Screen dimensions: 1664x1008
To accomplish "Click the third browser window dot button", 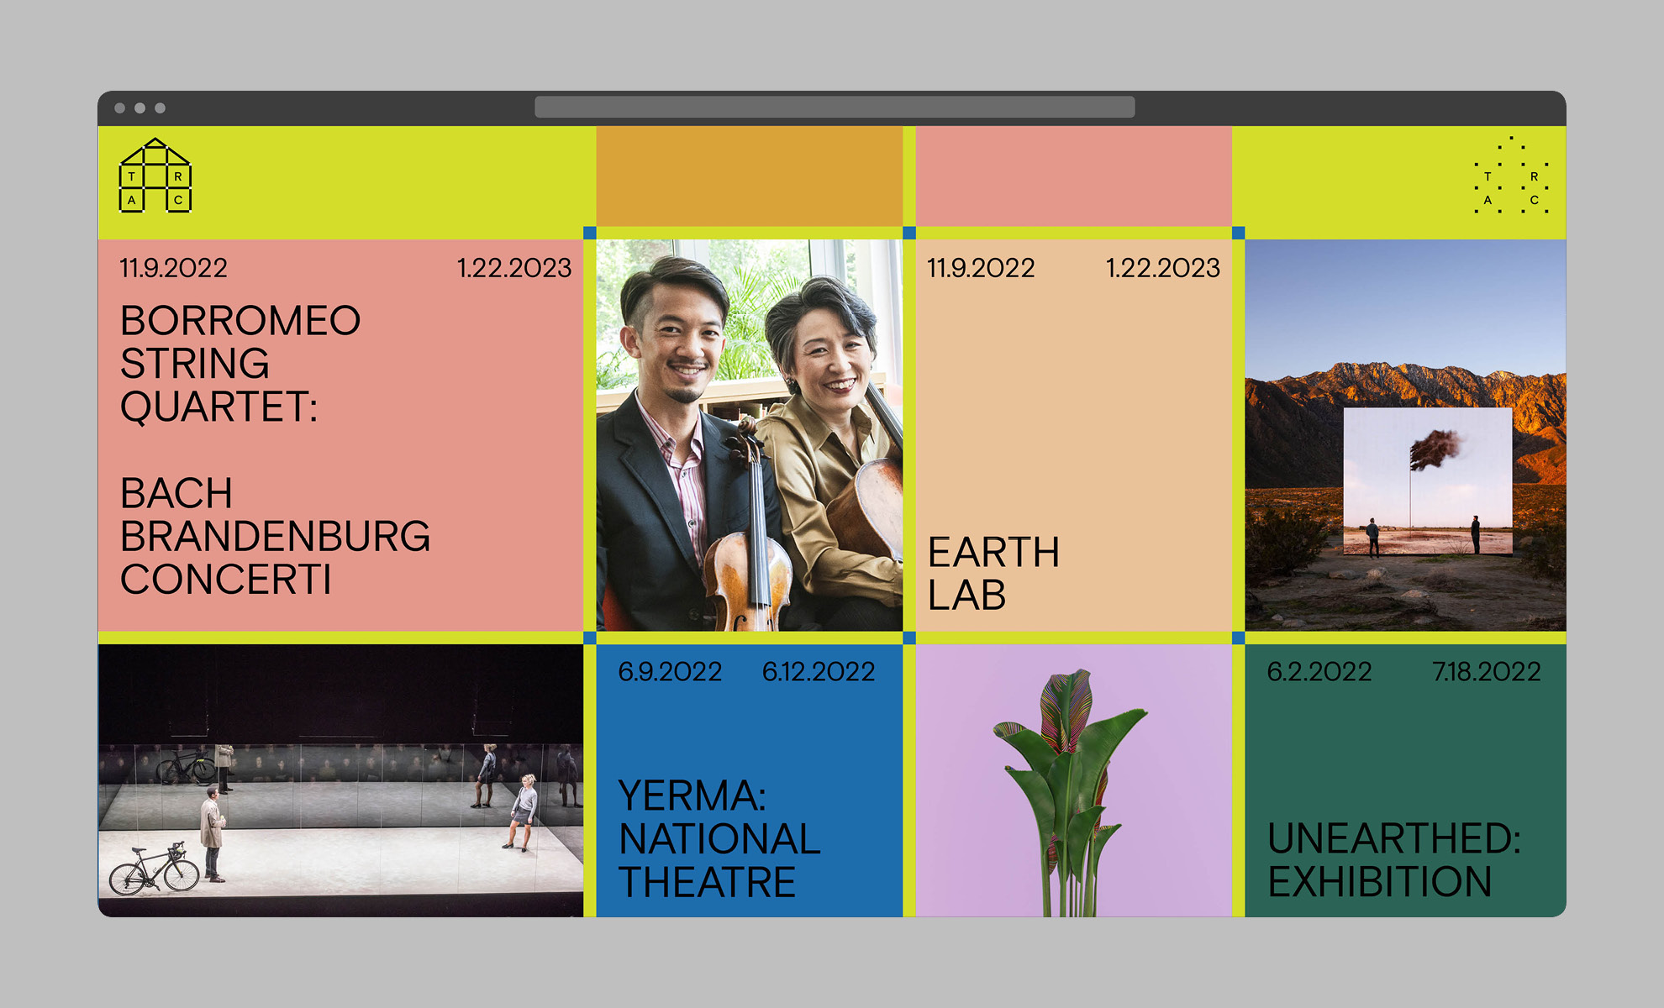I will coord(161,108).
